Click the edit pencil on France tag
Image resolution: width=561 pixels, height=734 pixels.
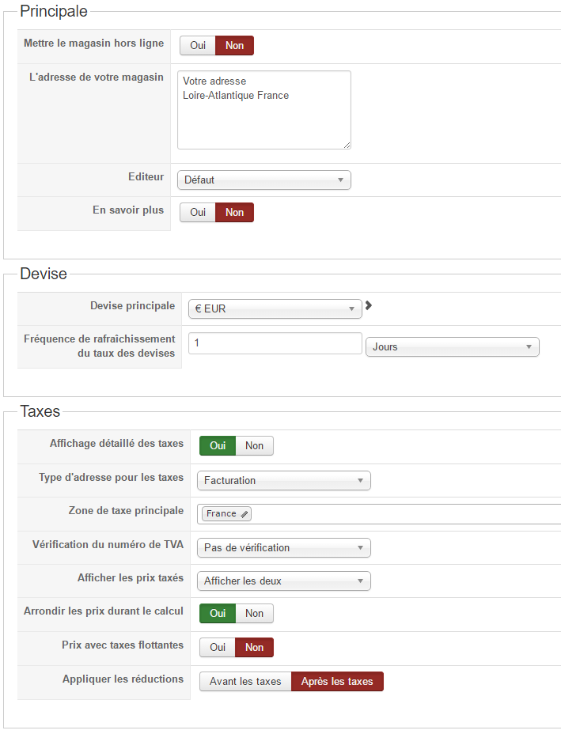(244, 514)
